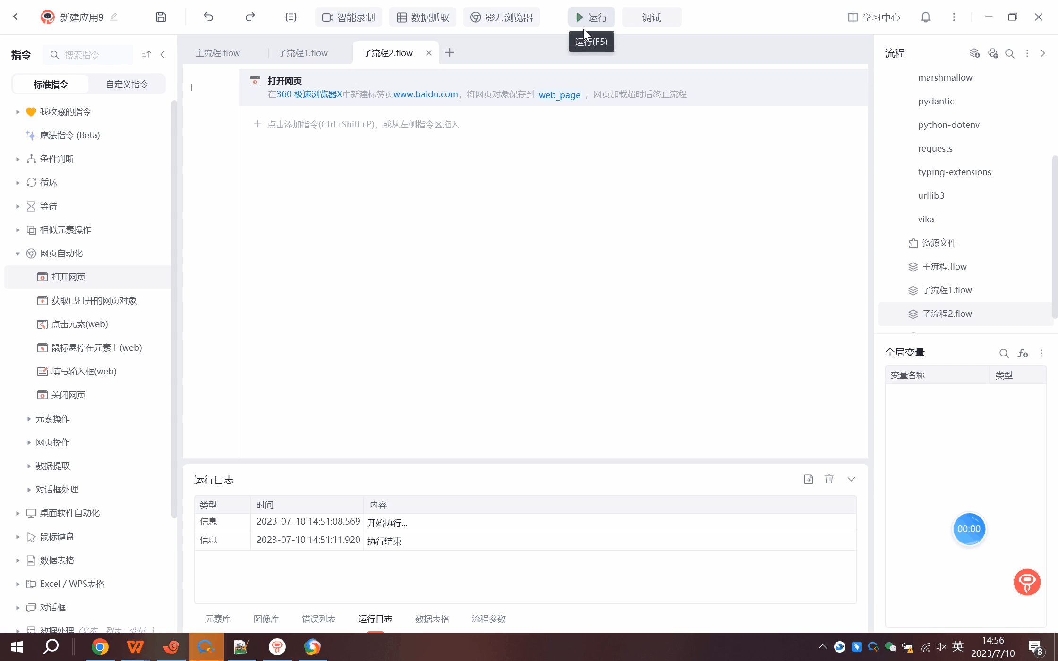This screenshot has height=661, width=1058.
Task: Click the 调试 button
Action: [x=651, y=17]
